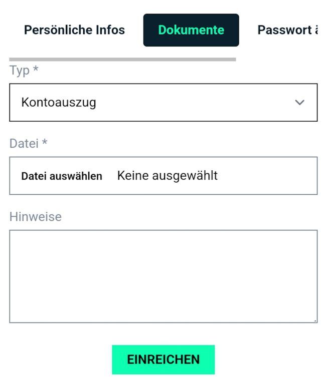Click the Typ field label
The width and height of the screenshot is (326, 380).
[20, 71]
